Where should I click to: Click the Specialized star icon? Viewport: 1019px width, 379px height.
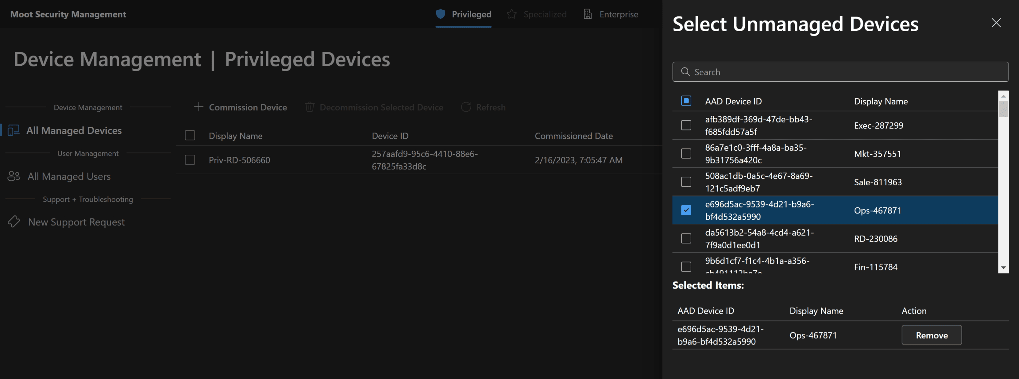(x=512, y=14)
